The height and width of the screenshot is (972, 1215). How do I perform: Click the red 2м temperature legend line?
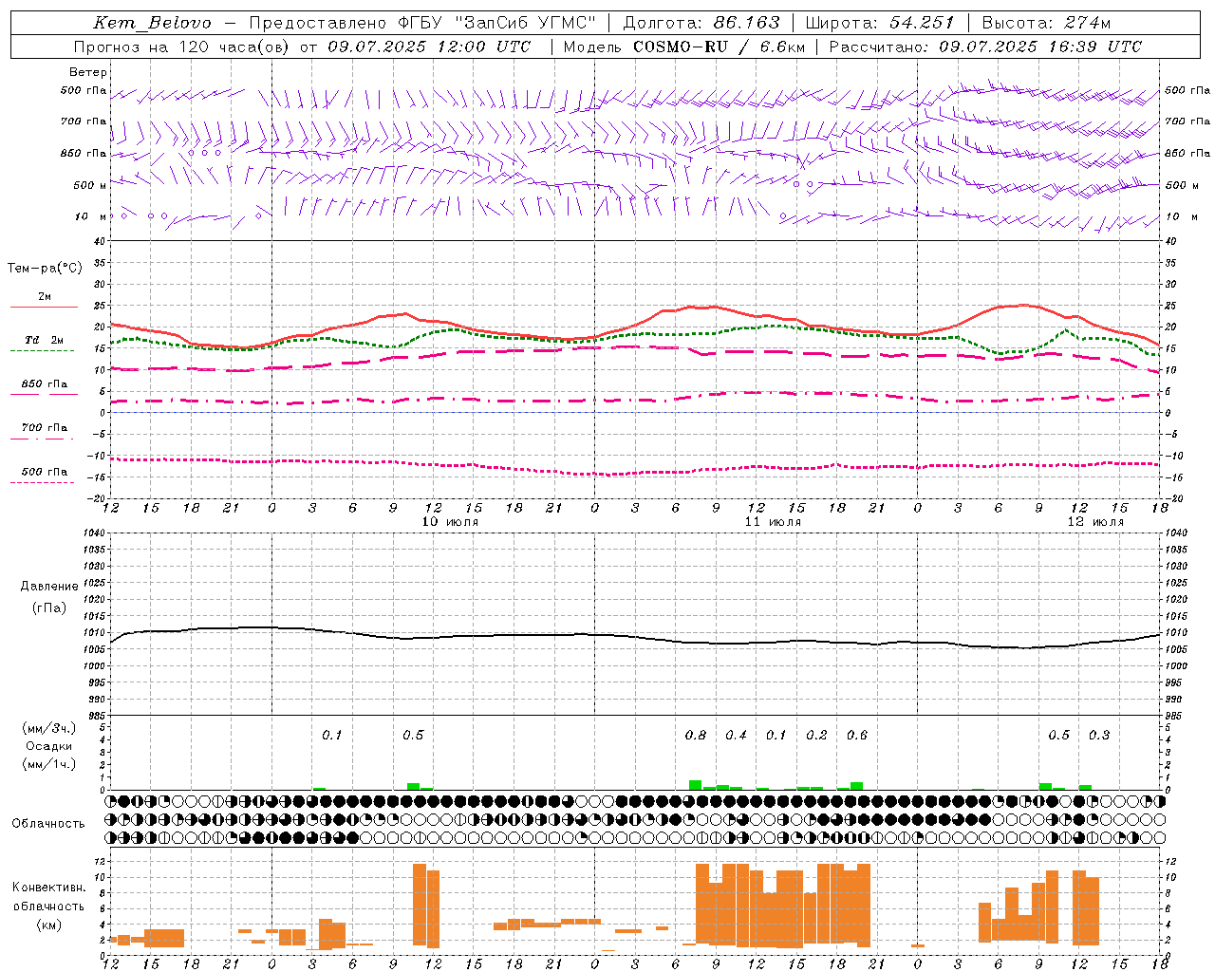click(x=44, y=307)
